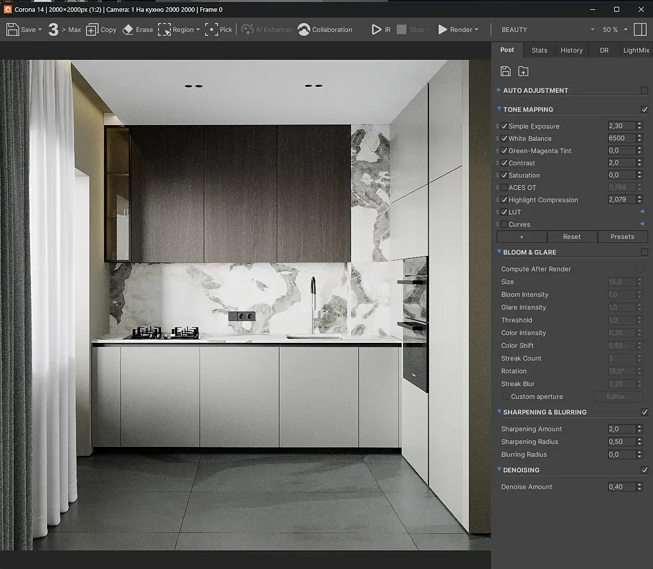Enable the ACES OT checkbox

(504, 187)
